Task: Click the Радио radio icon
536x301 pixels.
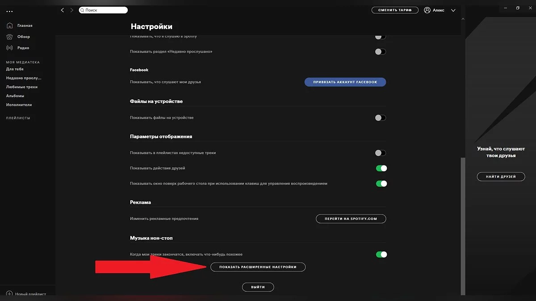Action: [x=9, y=48]
